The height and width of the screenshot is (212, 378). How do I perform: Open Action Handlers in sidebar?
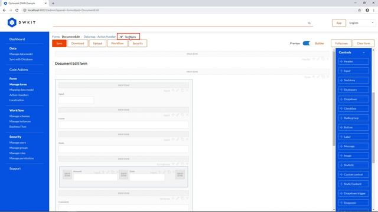coord(19,95)
